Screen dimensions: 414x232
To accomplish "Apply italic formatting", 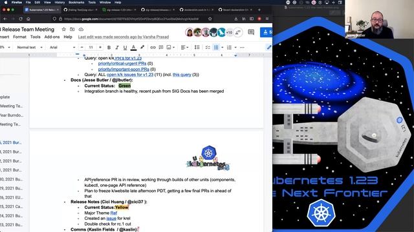I will 117,47.
